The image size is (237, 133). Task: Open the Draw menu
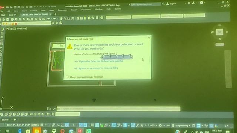coord(51,10)
